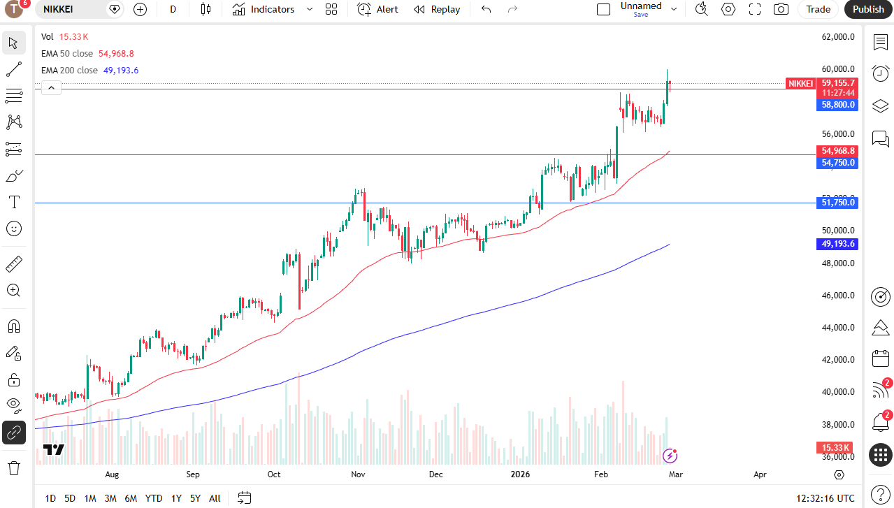
Task: Open price scale settings gear
Action: pyautogui.click(x=839, y=475)
